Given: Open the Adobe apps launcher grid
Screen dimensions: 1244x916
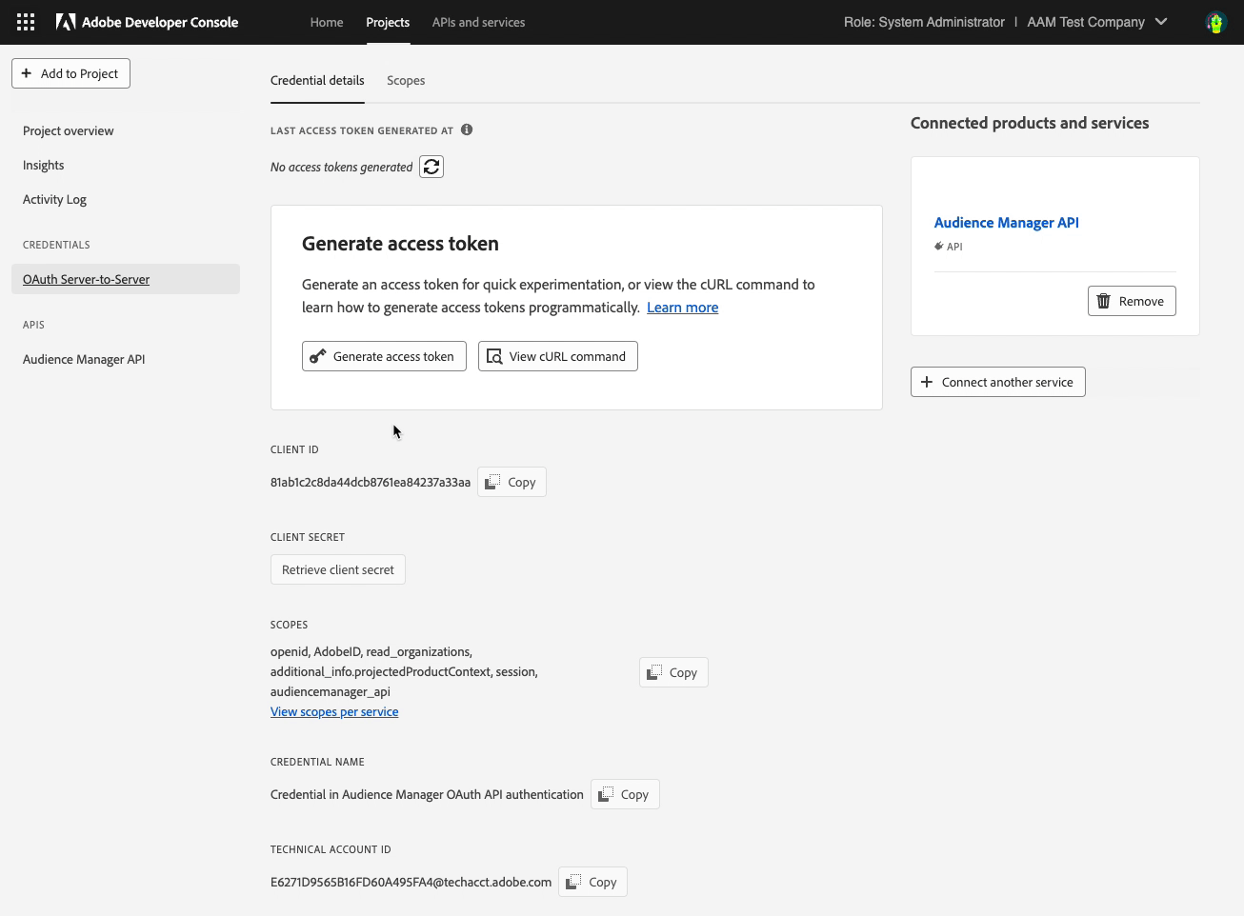Looking at the screenshot, I should (x=25, y=21).
